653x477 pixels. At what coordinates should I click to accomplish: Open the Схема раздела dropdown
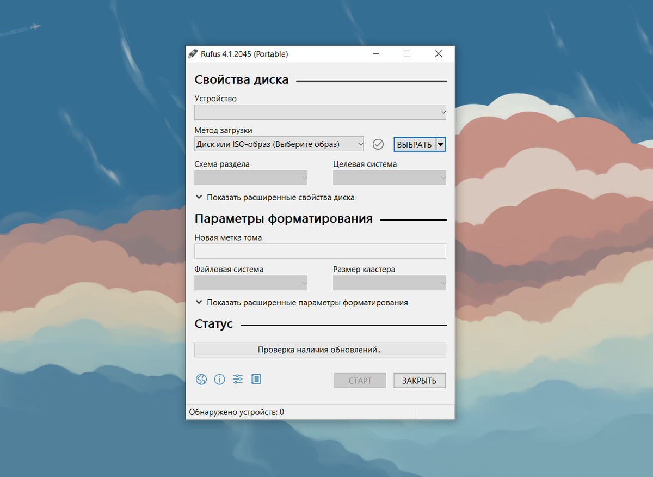(251, 178)
